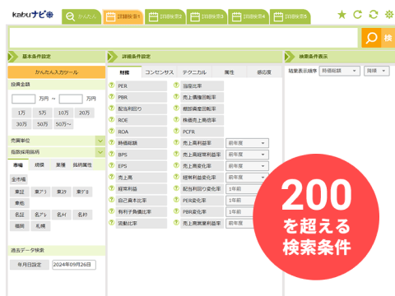Select the 5万 investment amount toggle

(42, 113)
